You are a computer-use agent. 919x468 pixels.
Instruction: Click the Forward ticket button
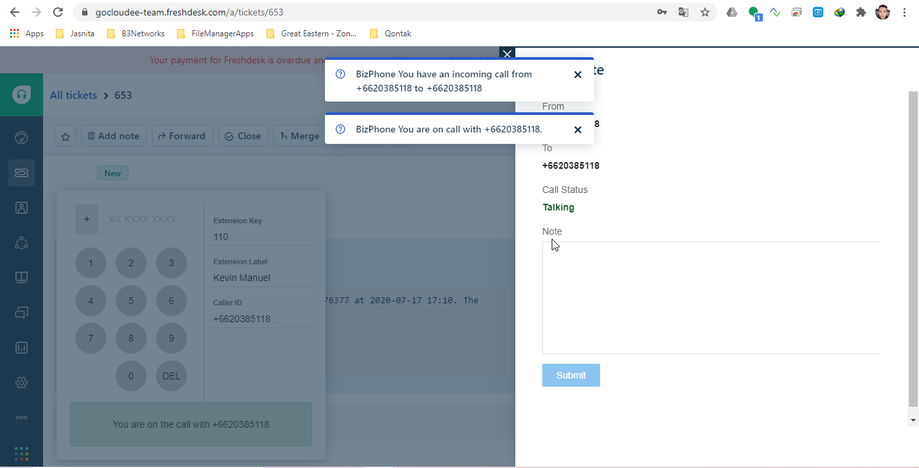click(x=182, y=136)
